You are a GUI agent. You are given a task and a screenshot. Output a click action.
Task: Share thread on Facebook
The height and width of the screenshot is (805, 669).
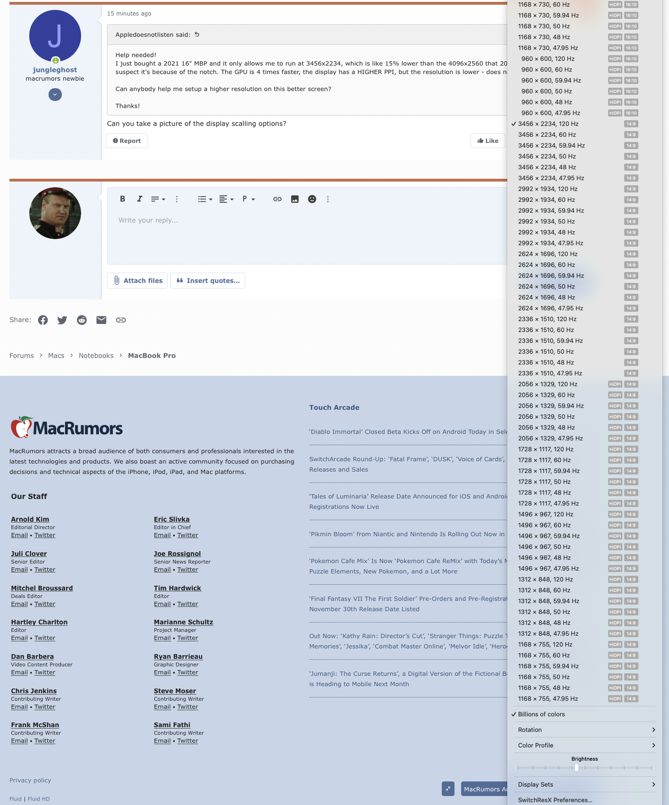(43, 320)
